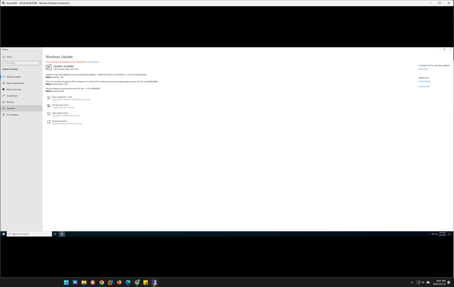Image resolution: width=454 pixels, height=287 pixels.
Task: Click the 'Status: Downloading' line
Action: click(x=57, y=84)
